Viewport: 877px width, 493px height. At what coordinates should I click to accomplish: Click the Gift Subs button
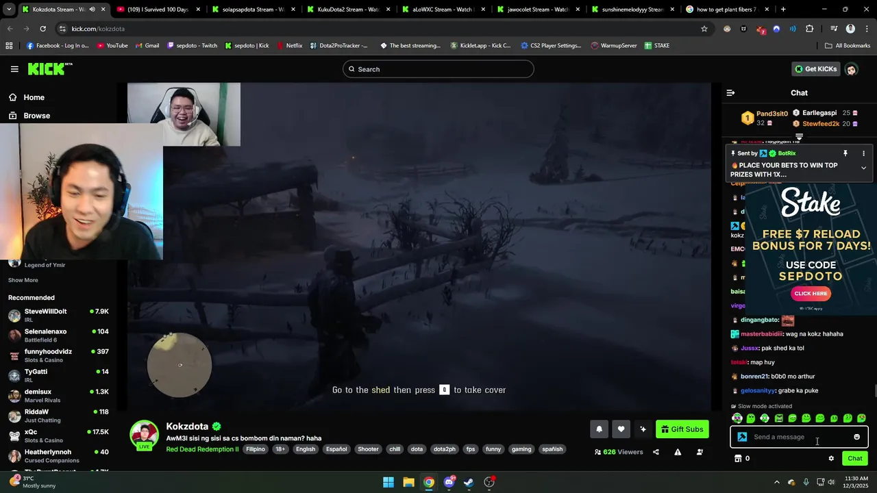coord(682,429)
